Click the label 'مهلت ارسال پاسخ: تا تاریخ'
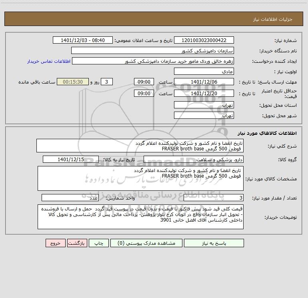This screenshot has width=308, height=298. coord(268,82)
